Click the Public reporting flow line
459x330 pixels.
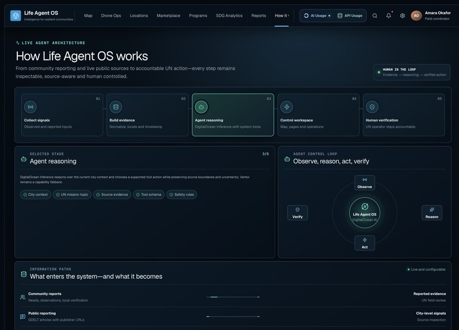click(x=233, y=316)
